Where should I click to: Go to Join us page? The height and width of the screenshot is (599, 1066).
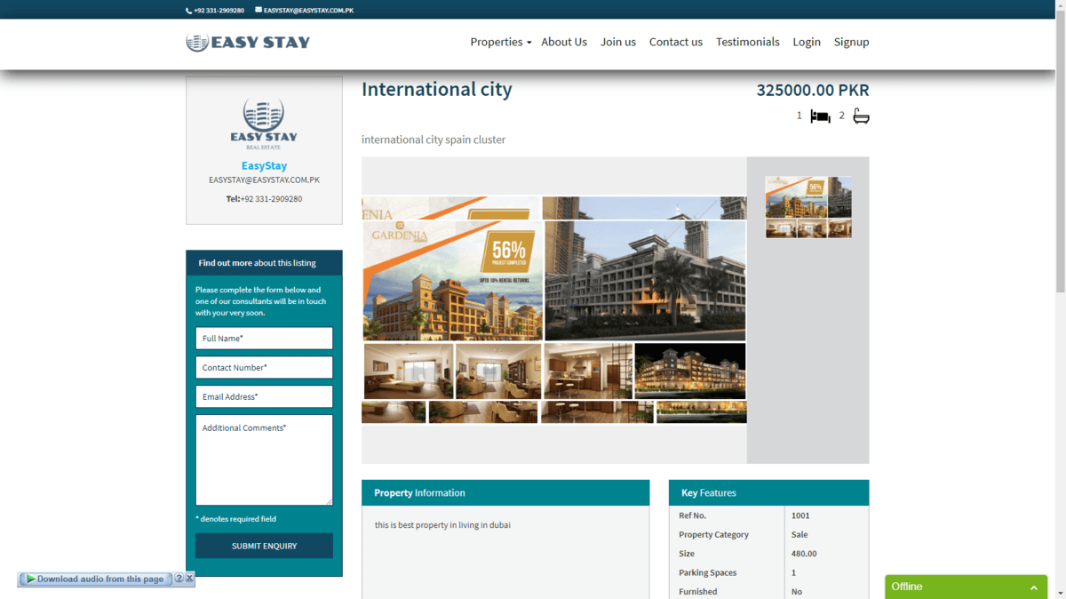pos(618,42)
